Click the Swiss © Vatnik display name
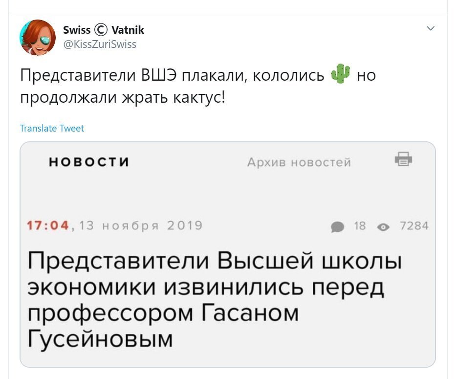Image resolution: width=458 pixels, height=379 pixels. 104,30
